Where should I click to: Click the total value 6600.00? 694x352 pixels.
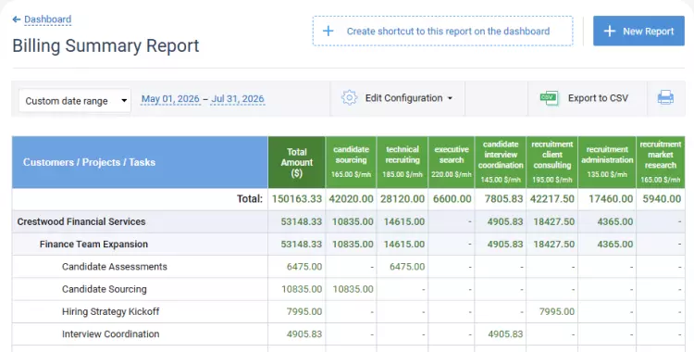452,198
